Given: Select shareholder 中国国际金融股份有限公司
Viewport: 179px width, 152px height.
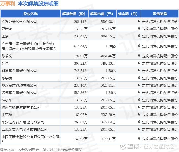Looking at the screenshot, I should (30, 139).
